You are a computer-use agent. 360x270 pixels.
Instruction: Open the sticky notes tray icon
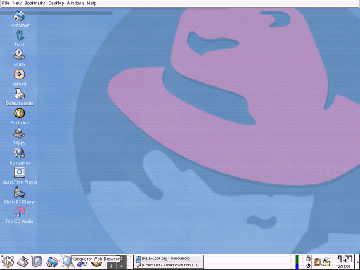click(x=326, y=262)
